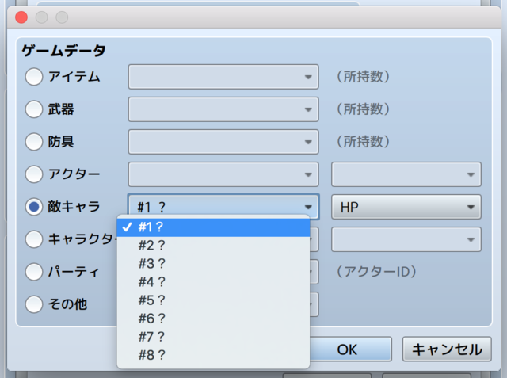Click the (所持数) label beside アイテム
The height and width of the screenshot is (378, 507).
(x=363, y=77)
